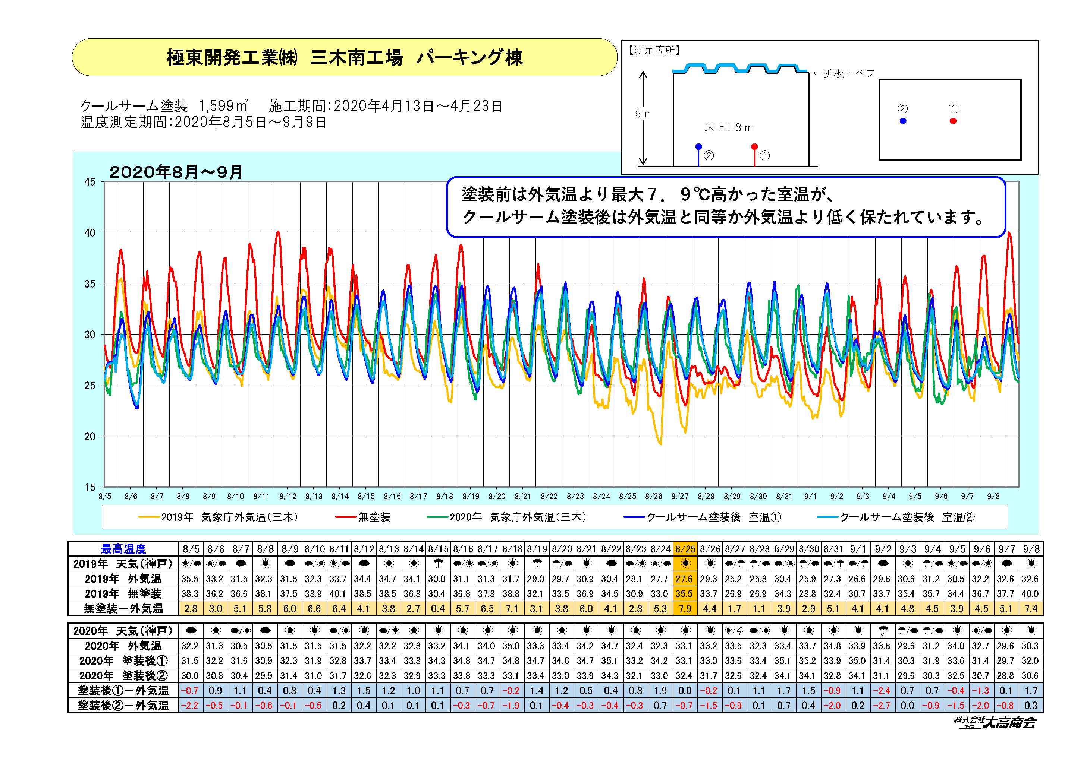This screenshot has height=770, width=1090.
Task: Click the text 温度測定期間:2020年8月5日～9月9日
Action: click(204, 122)
